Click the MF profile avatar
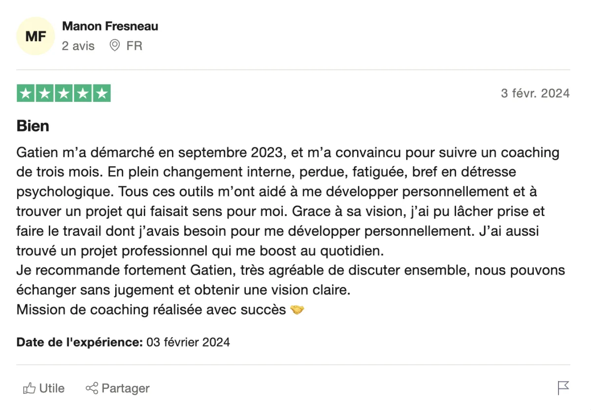The image size is (591, 410). [35, 36]
